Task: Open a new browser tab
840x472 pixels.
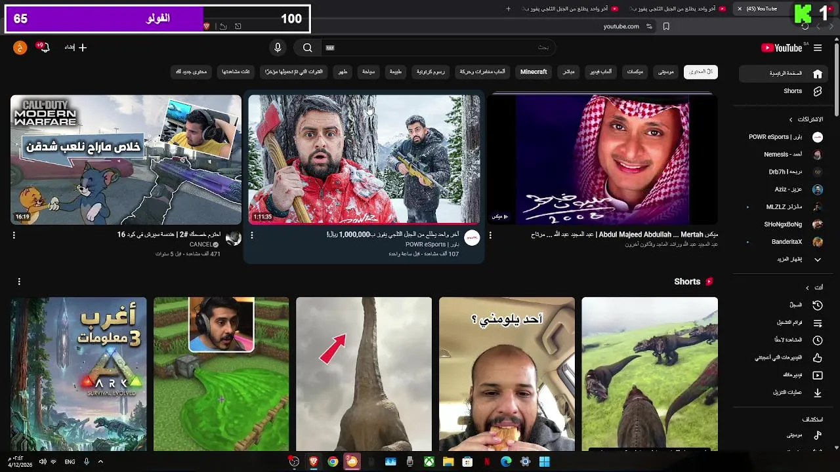Action: coord(508,9)
